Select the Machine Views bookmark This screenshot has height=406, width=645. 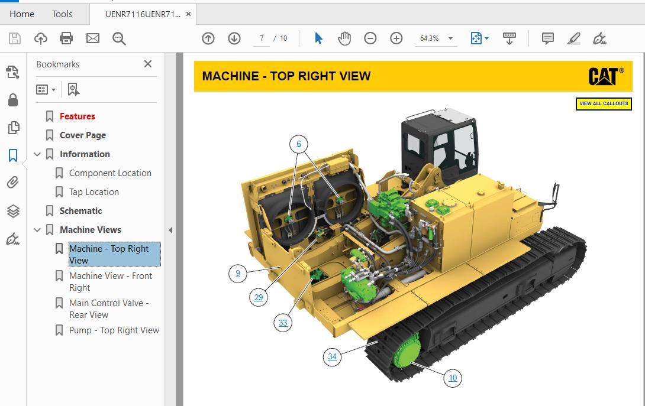coord(91,230)
